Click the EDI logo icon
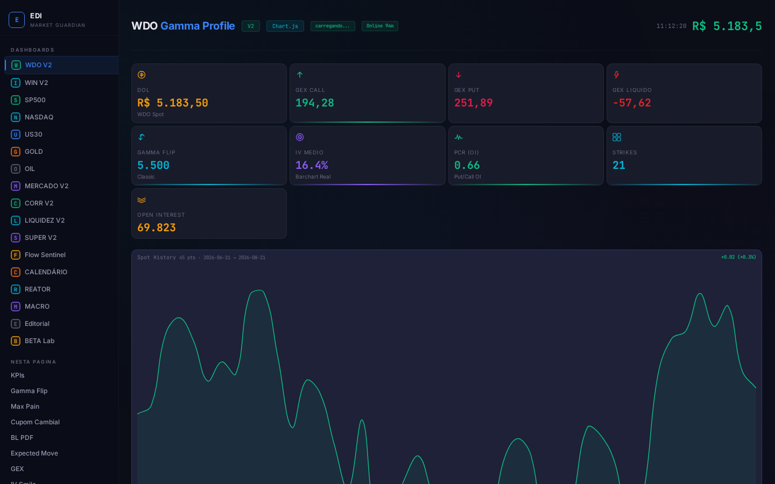The height and width of the screenshot is (484, 775). pyautogui.click(x=17, y=20)
